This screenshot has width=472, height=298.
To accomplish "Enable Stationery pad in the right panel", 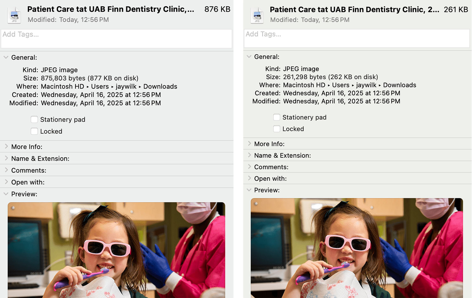I will click(x=277, y=117).
